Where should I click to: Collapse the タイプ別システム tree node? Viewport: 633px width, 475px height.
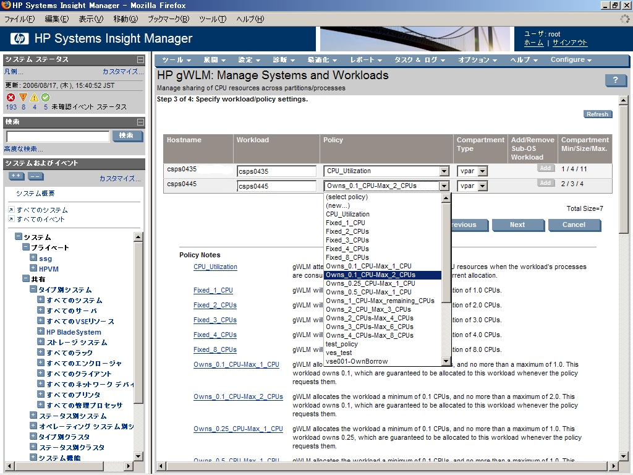[x=33, y=289]
